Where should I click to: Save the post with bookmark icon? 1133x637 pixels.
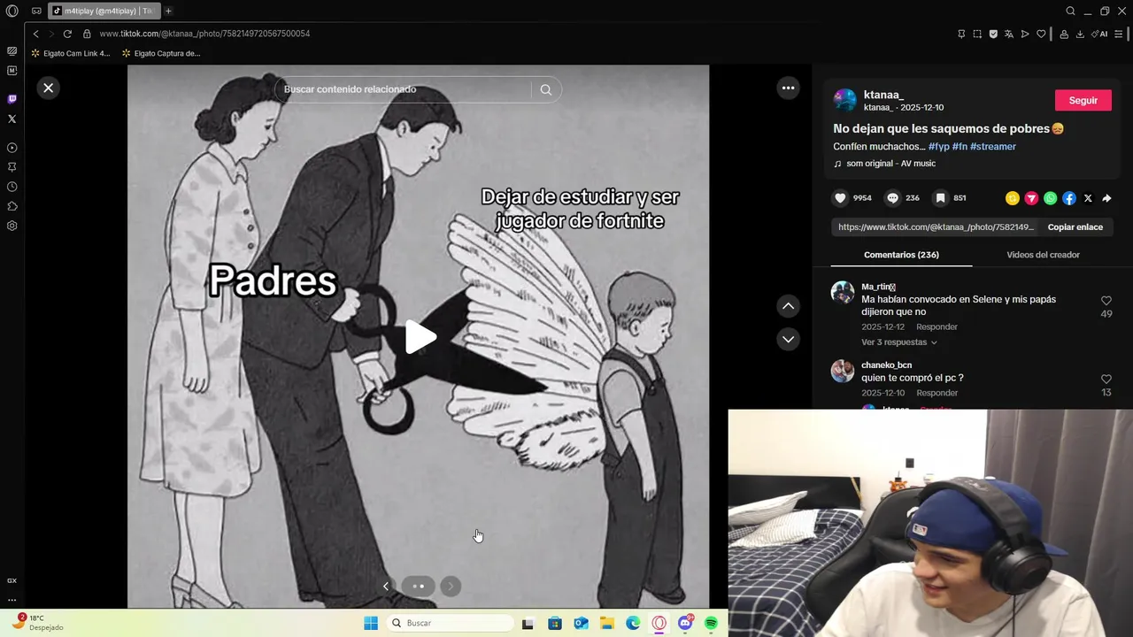tap(940, 198)
